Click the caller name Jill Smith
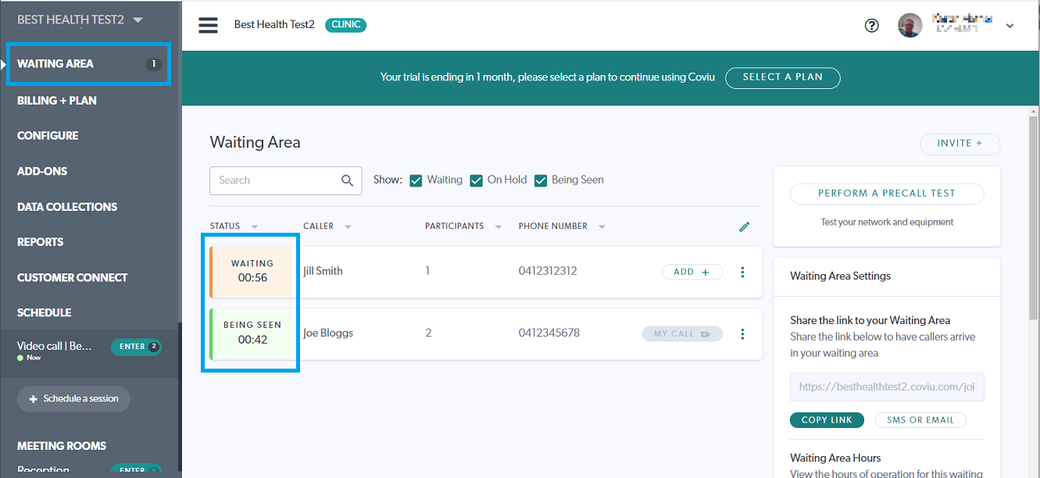 [323, 272]
